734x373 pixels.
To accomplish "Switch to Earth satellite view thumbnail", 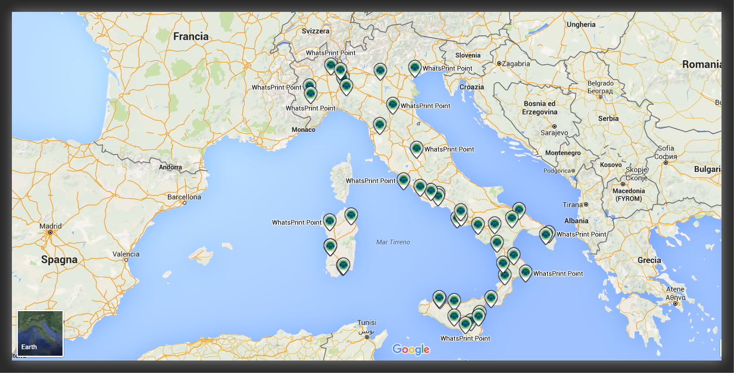I will [40, 333].
